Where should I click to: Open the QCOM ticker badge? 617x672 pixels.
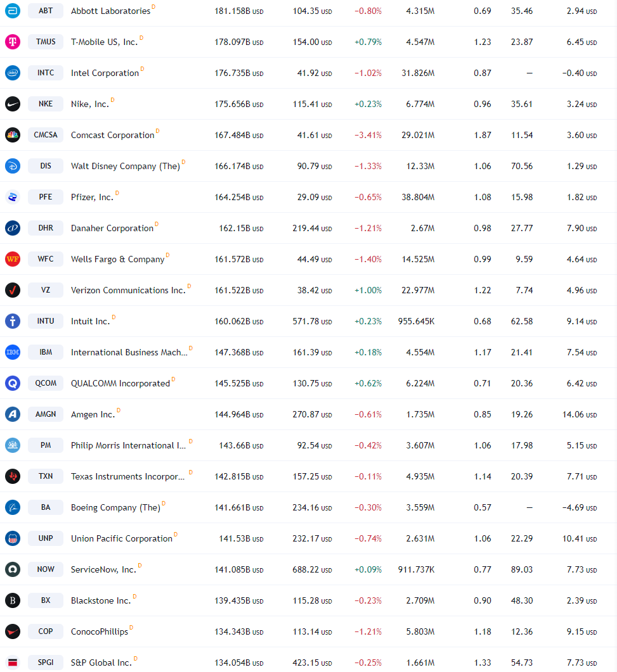[x=46, y=383]
